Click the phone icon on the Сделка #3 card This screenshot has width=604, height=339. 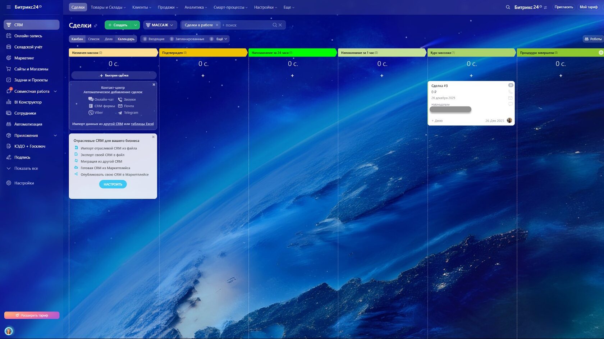[510, 92]
